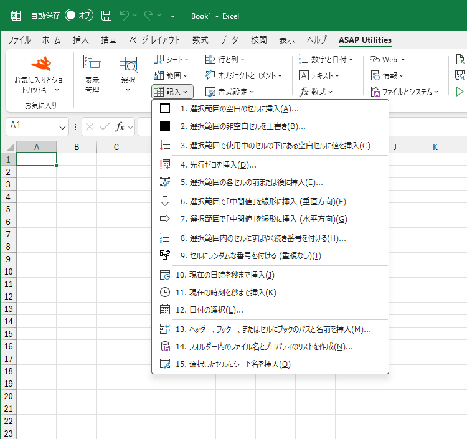The width and height of the screenshot is (467, 439).
Task: Choose 1. 選択範囲の空白のセルに挿入
Action: (270, 109)
